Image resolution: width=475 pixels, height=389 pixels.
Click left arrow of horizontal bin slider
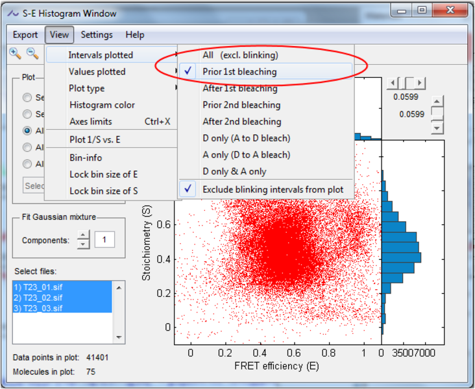click(391, 83)
